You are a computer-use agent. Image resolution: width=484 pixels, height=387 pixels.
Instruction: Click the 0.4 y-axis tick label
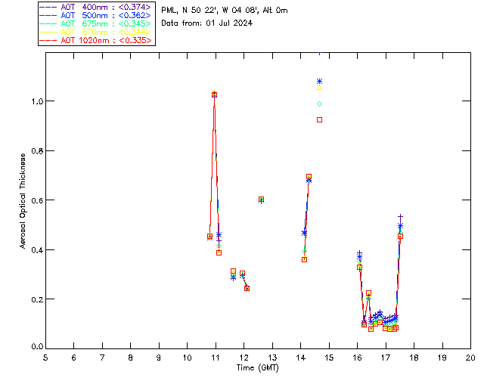(x=37, y=250)
